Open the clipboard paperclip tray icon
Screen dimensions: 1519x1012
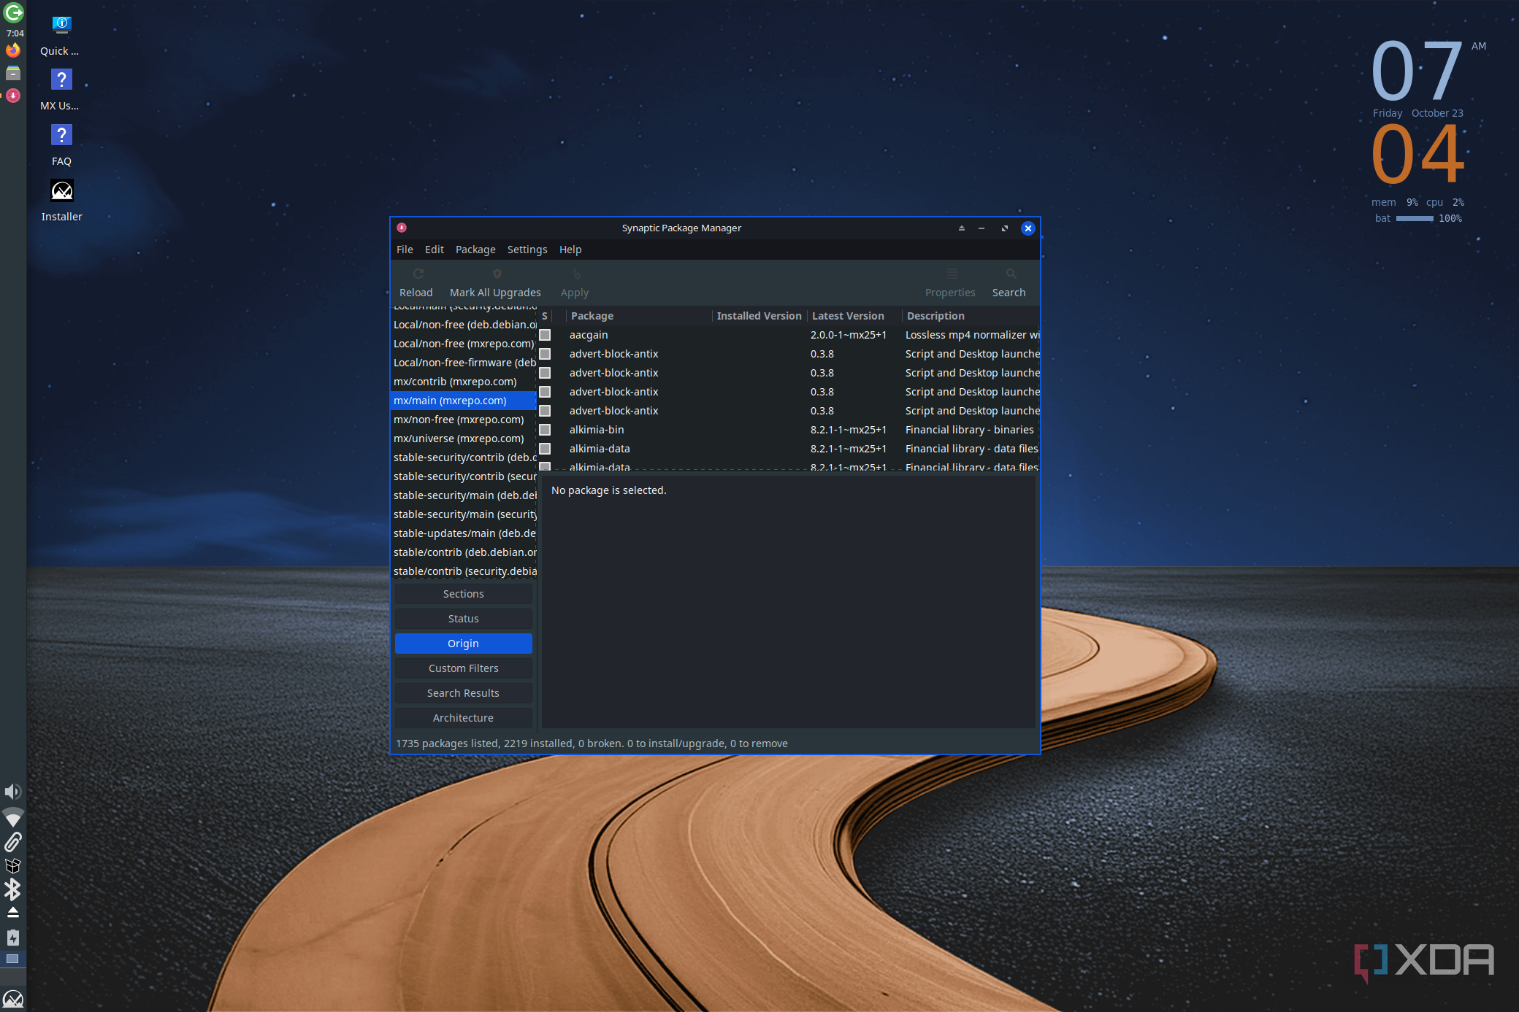pyautogui.click(x=13, y=842)
